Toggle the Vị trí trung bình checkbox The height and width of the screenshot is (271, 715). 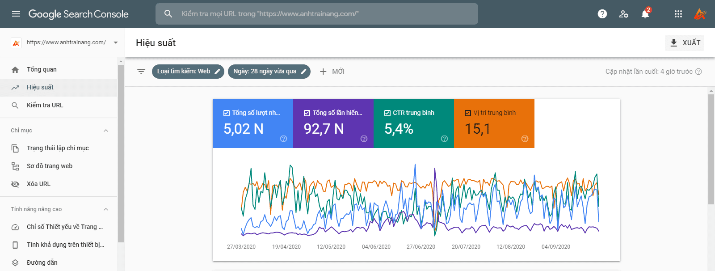pyautogui.click(x=468, y=113)
